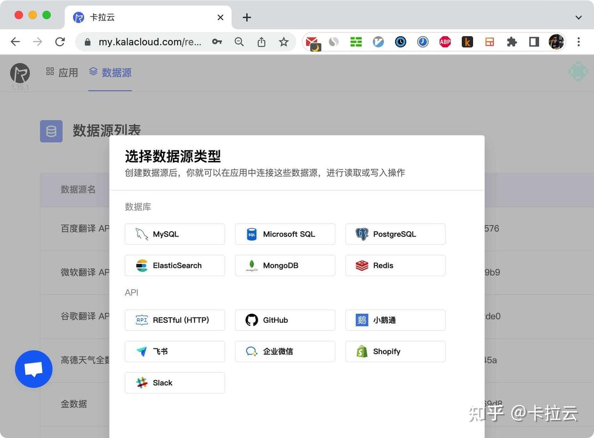Open the browser tab search chevron
Image resolution: width=594 pixels, height=438 pixels.
click(578, 17)
